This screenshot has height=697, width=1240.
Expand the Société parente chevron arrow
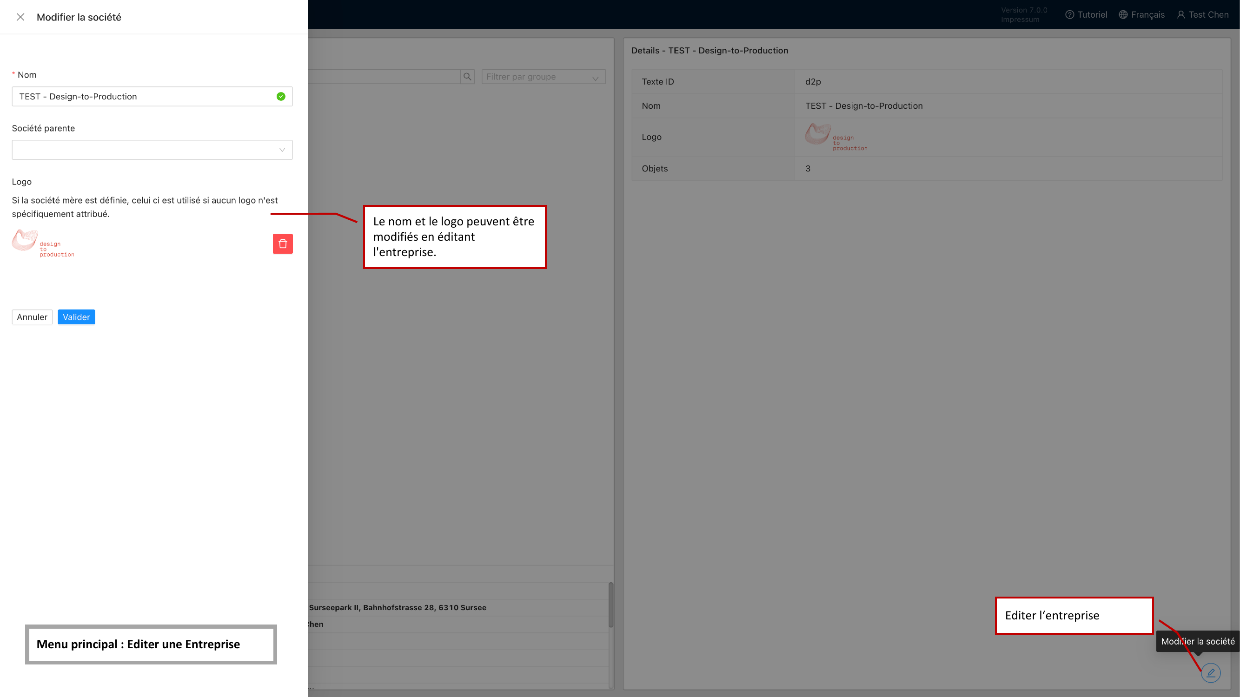(282, 150)
